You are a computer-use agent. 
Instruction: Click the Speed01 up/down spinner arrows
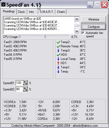point(25,83)
